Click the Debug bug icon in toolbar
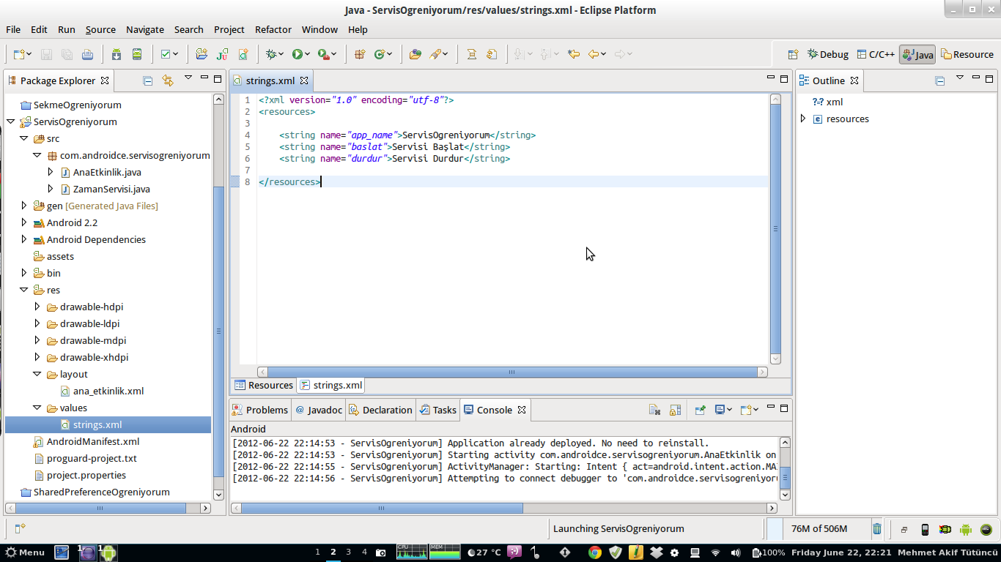1001x562 pixels. coord(272,54)
